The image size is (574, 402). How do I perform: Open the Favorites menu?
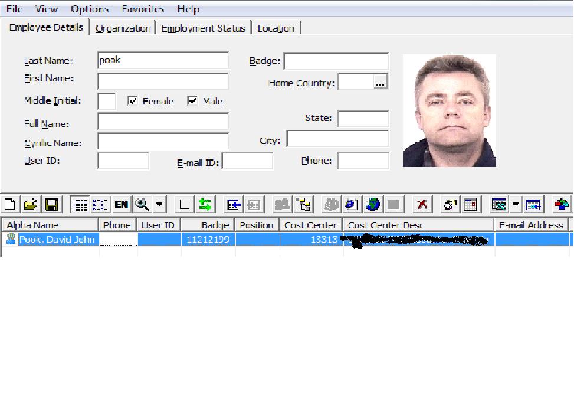click(143, 9)
